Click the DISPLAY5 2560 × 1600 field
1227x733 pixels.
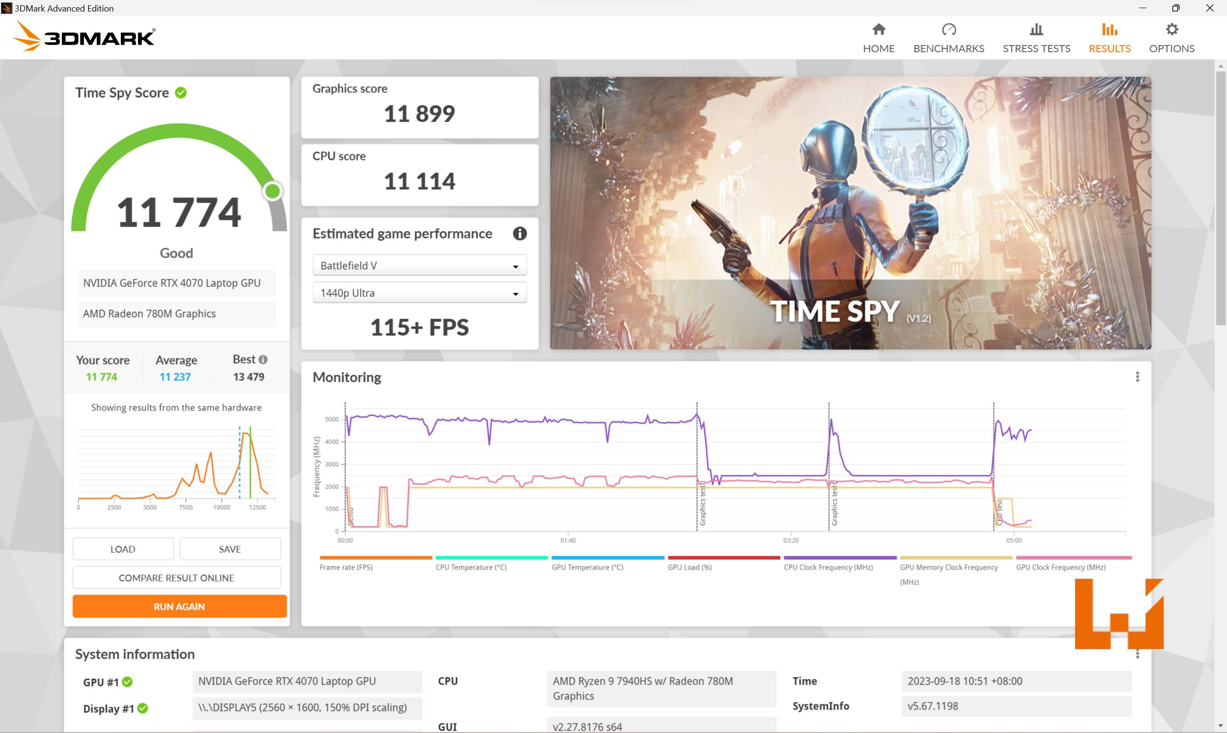coord(307,707)
